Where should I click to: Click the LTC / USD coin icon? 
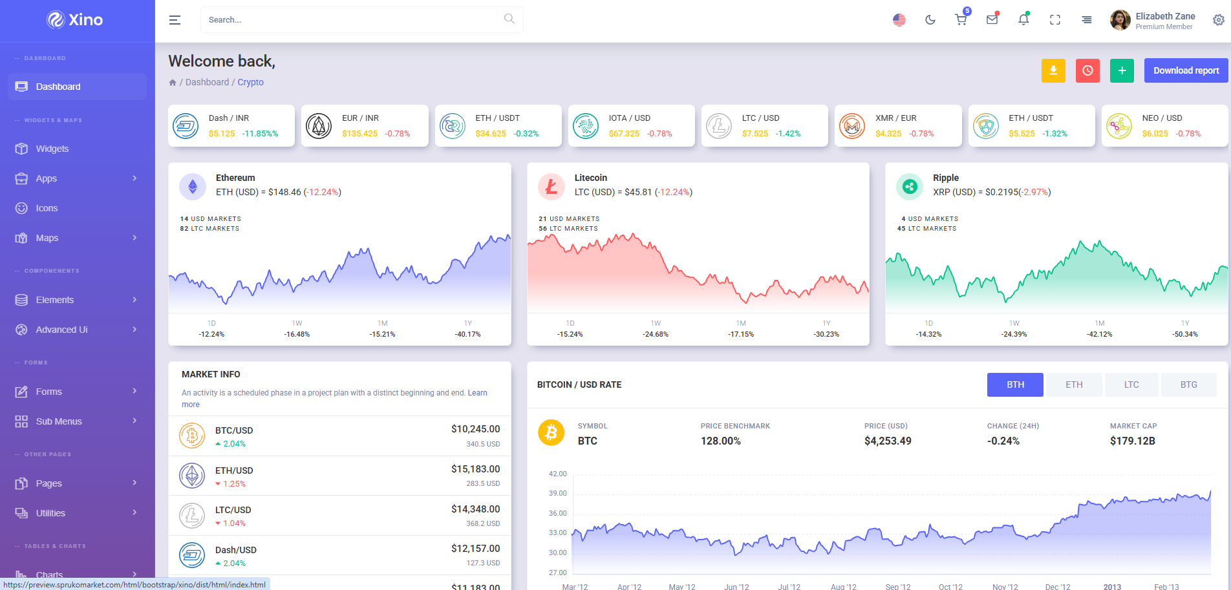click(719, 126)
